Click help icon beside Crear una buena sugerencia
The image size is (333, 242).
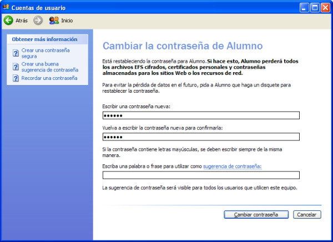16,67
